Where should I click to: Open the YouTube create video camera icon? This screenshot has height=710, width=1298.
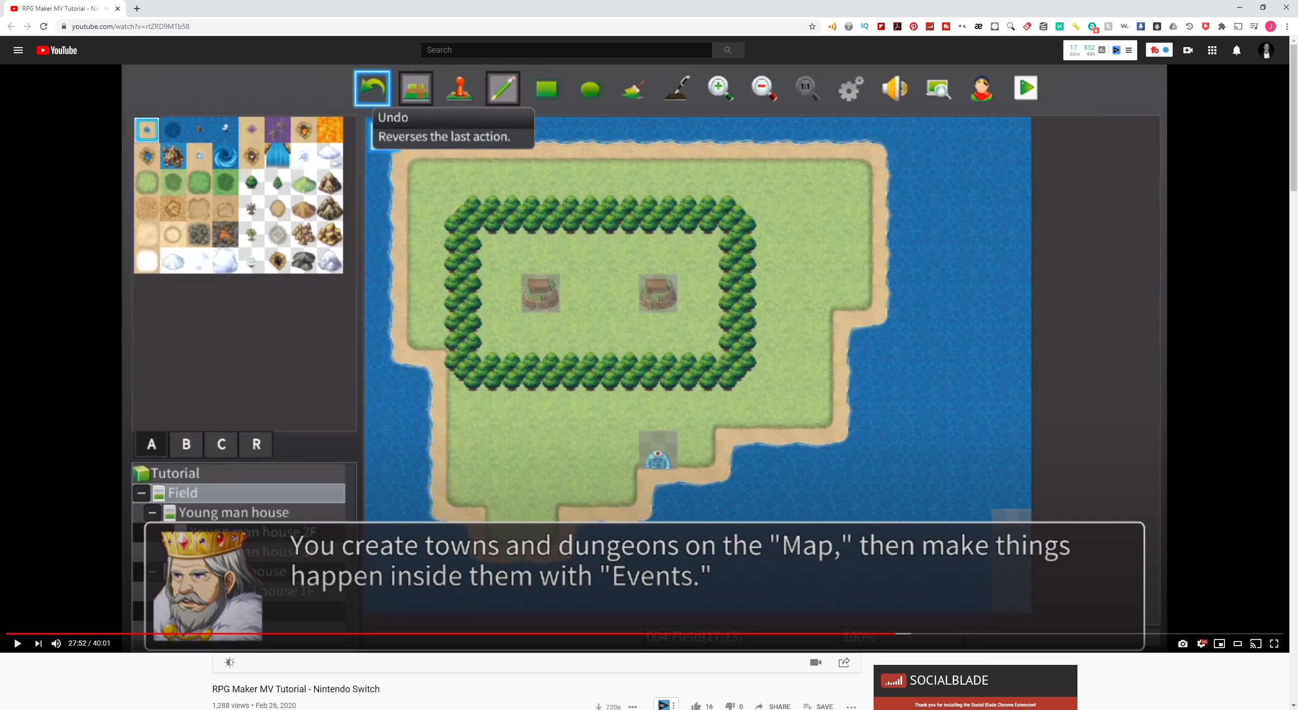tap(1188, 50)
